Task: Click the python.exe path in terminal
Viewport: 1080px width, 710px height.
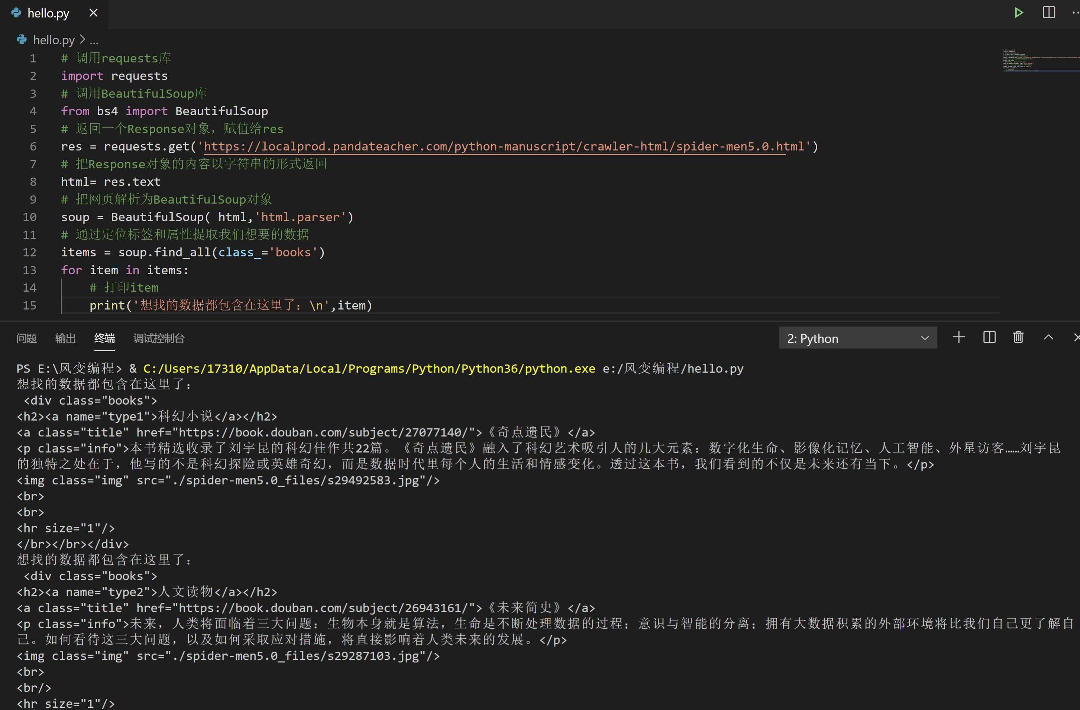Action: click(369, 369)
